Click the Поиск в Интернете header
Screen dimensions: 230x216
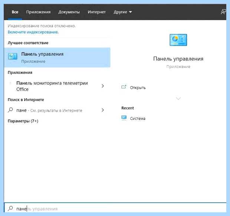(26, 99)
